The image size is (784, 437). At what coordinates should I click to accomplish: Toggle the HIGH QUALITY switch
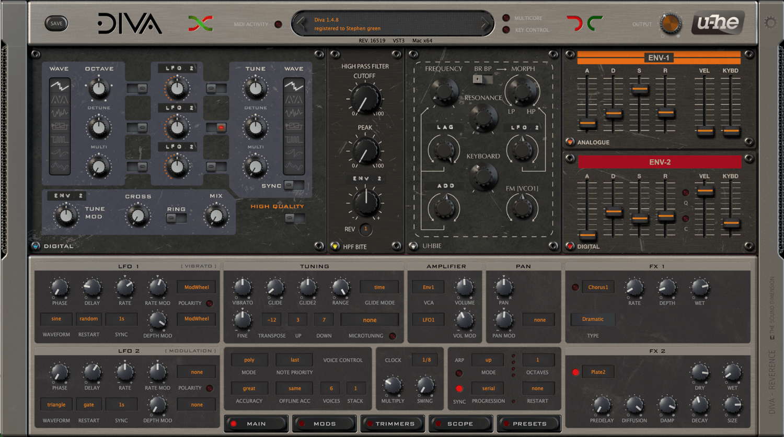point(295,218)
